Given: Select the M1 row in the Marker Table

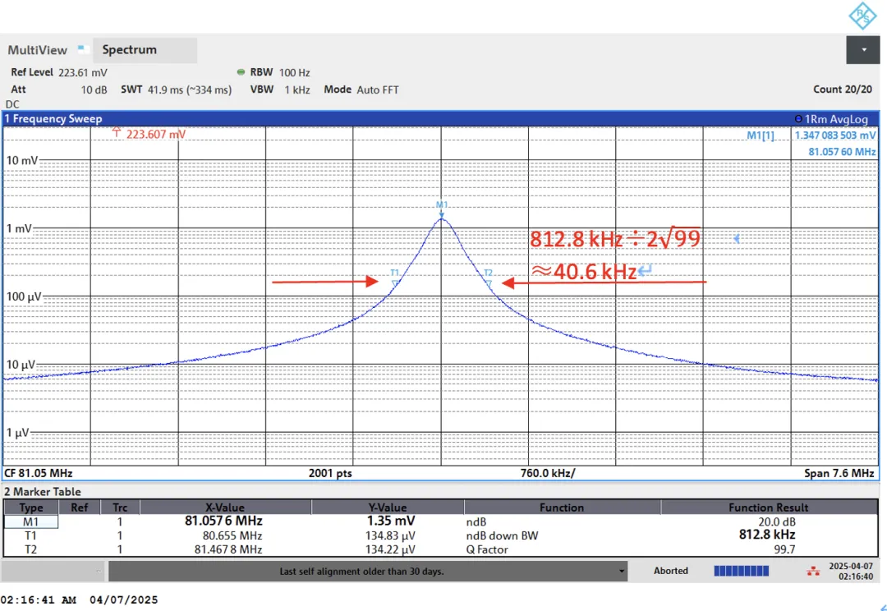Looking at the screenshot, I should coord(31,521).
